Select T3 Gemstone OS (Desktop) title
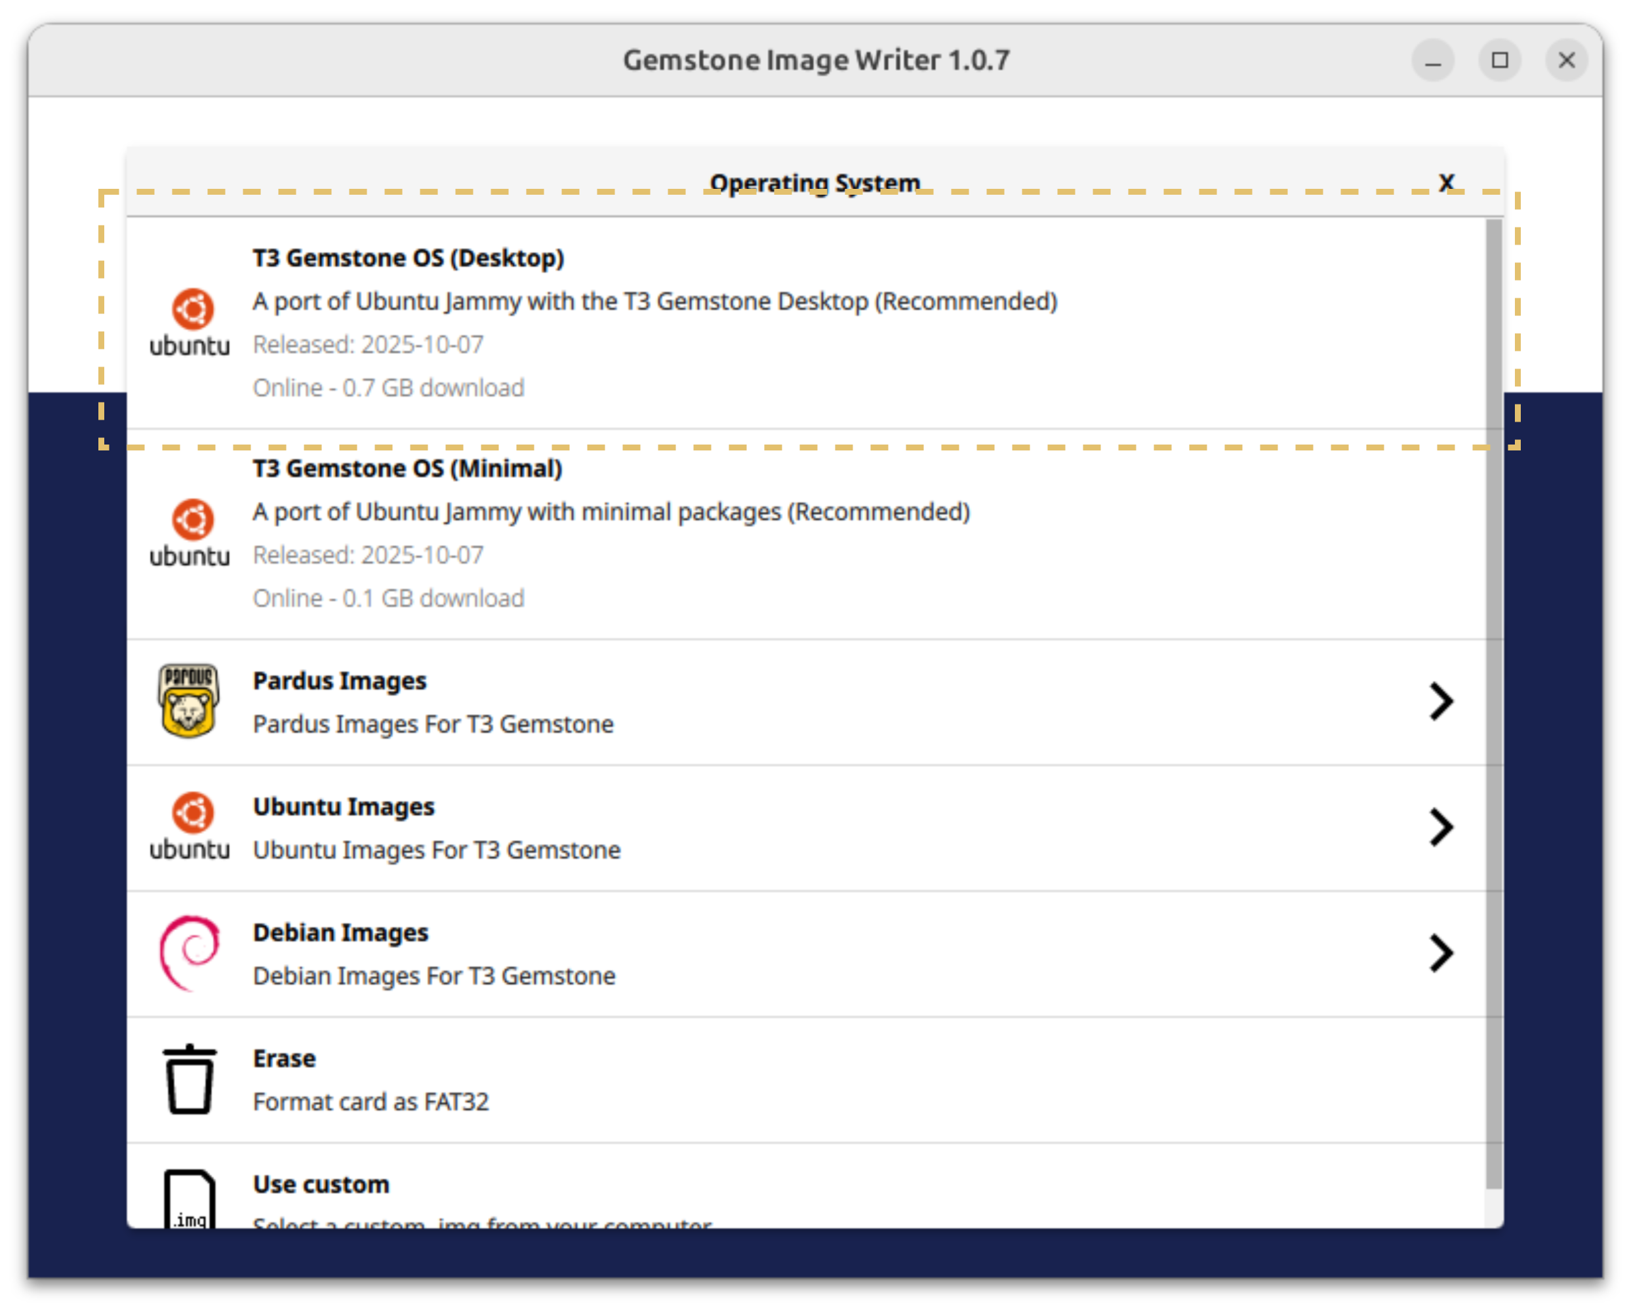1629x1312 pixels. 408,258
